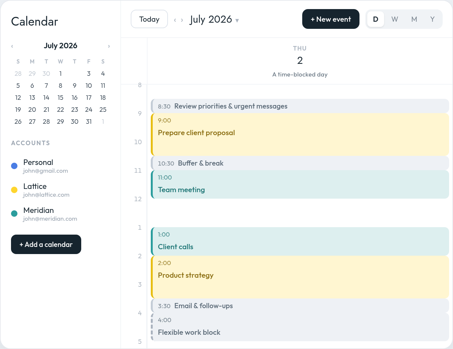Click the July 2026 mini calendar title
The height and width of the screenshot is (349, 453).
[x=61, y=46]
